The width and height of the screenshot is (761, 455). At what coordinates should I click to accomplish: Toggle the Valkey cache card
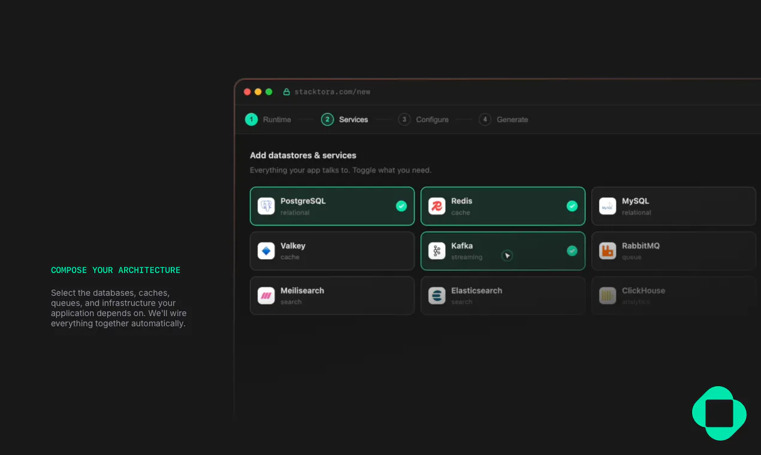coord(332,251)
